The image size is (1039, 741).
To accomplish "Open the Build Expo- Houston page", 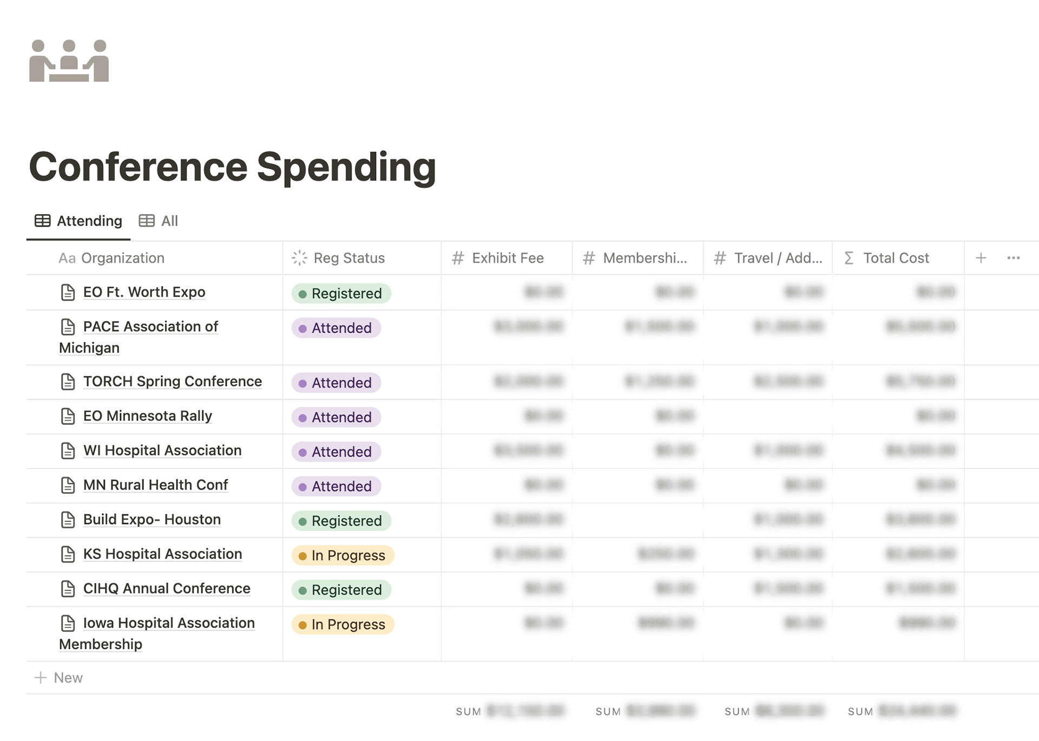I will [152, 520].
